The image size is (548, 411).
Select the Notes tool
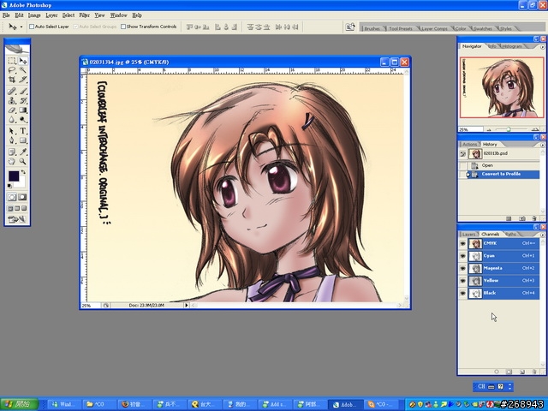12,152
